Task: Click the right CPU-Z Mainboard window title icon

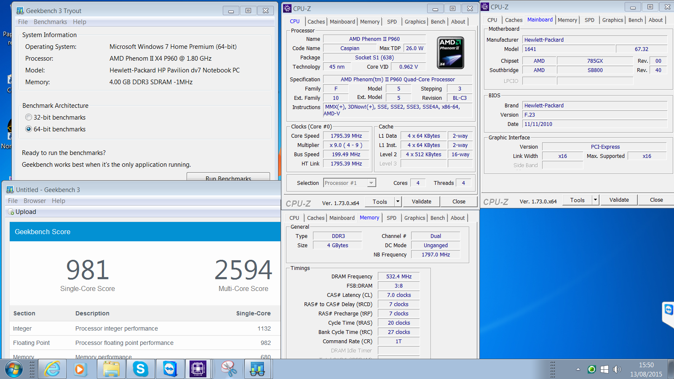Action: (x=485, y=7)
